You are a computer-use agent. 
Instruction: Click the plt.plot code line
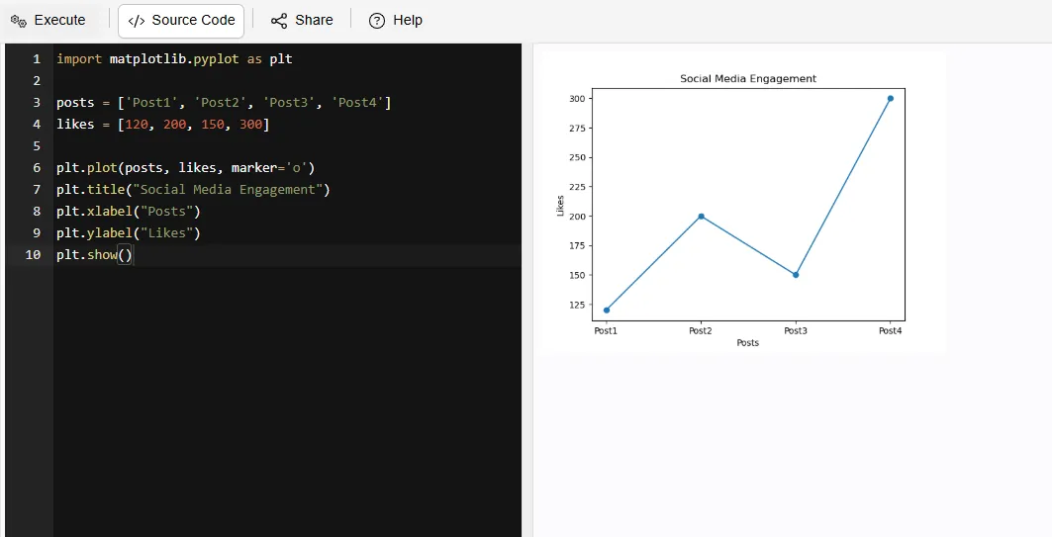186,167
